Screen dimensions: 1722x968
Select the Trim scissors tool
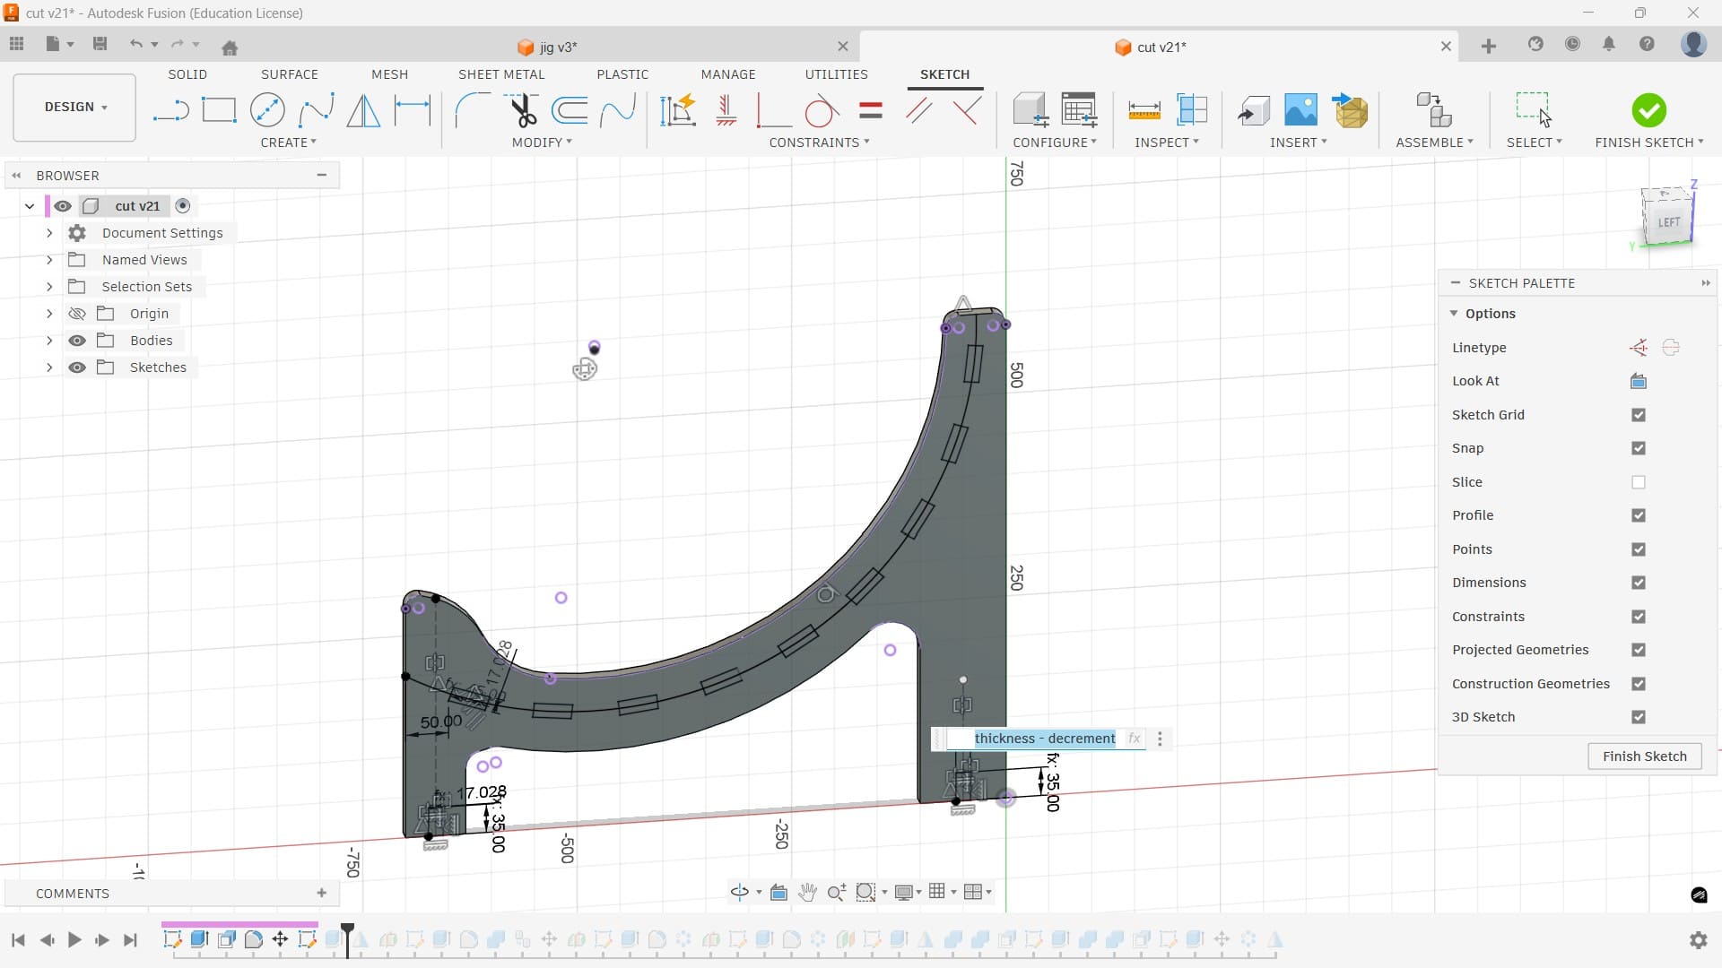tap(522, 111)
